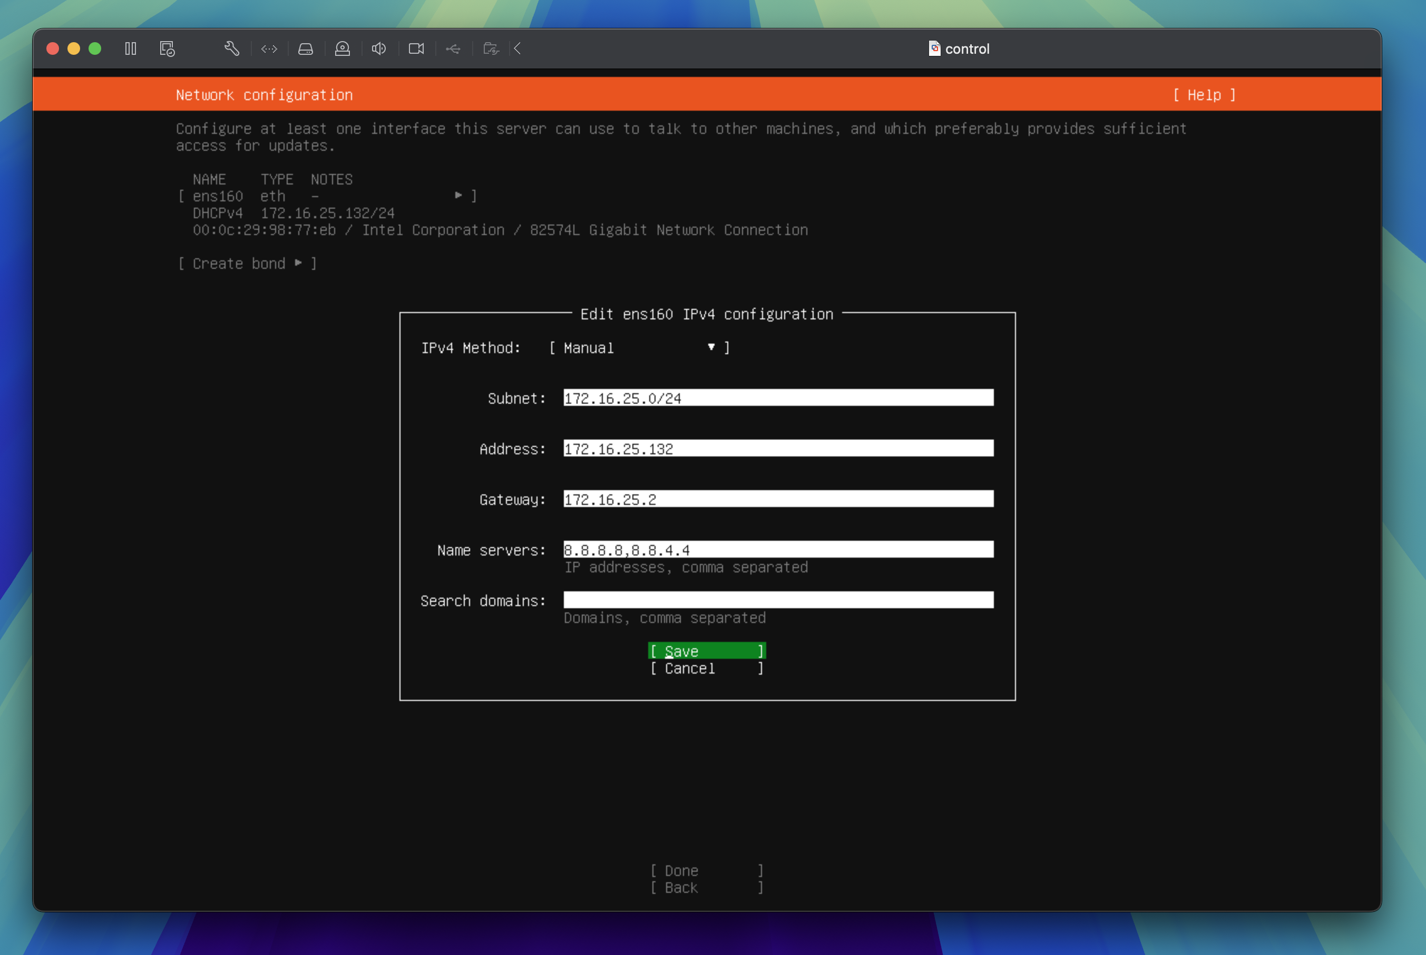
Task: Click the USB device icon
Action: point(453,48)
